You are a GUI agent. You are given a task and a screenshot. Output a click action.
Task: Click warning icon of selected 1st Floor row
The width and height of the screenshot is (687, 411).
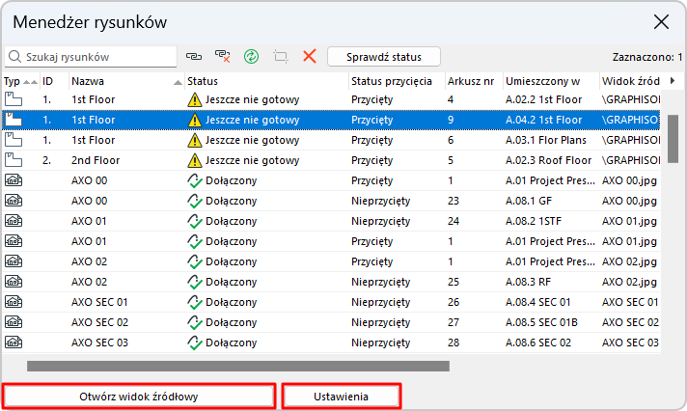coord(194,120)
